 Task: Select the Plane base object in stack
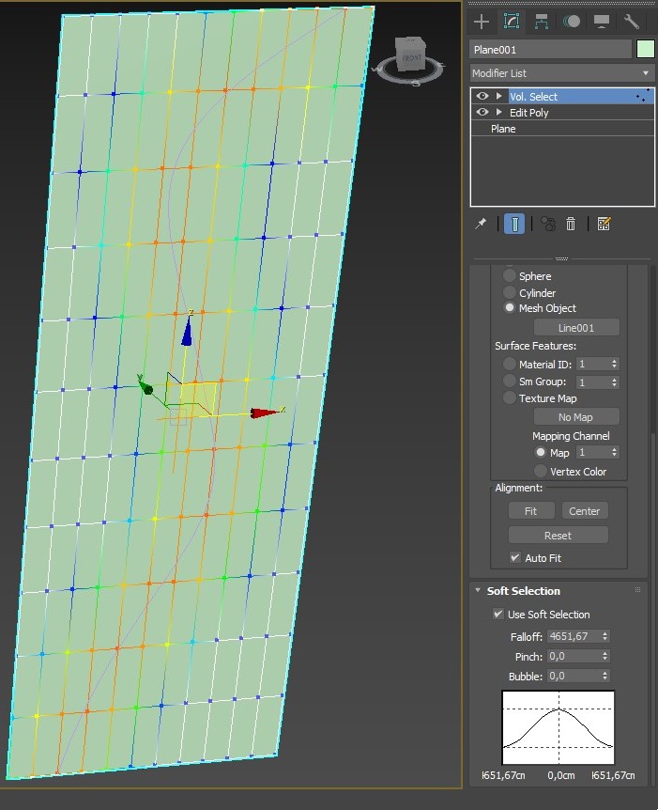(504, 129)
